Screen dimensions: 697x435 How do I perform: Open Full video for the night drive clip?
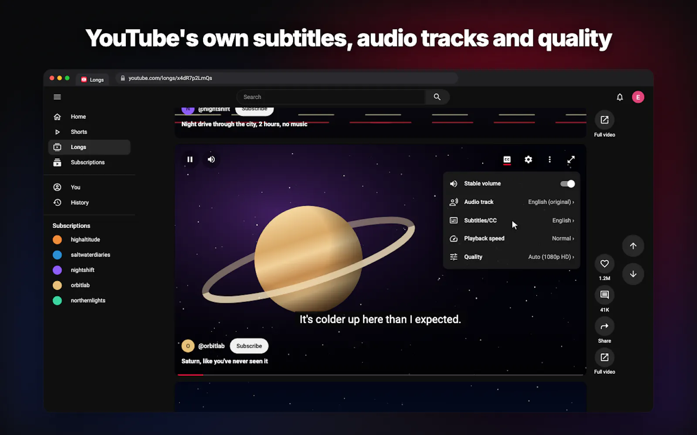[x=605, y=120]
